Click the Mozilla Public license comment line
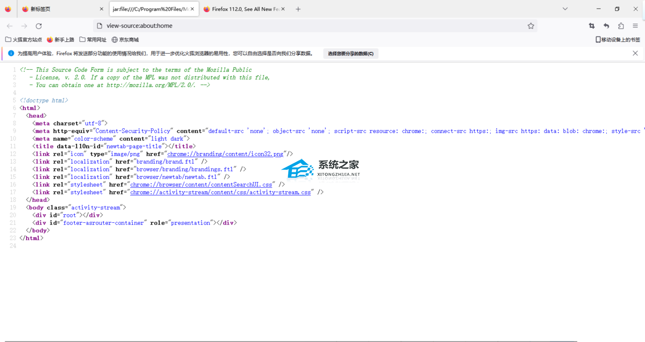Viewport: 645px width, 342px height. (135, 70)
